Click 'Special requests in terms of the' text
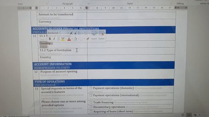 pyautogui.click(x=61, y=88)
